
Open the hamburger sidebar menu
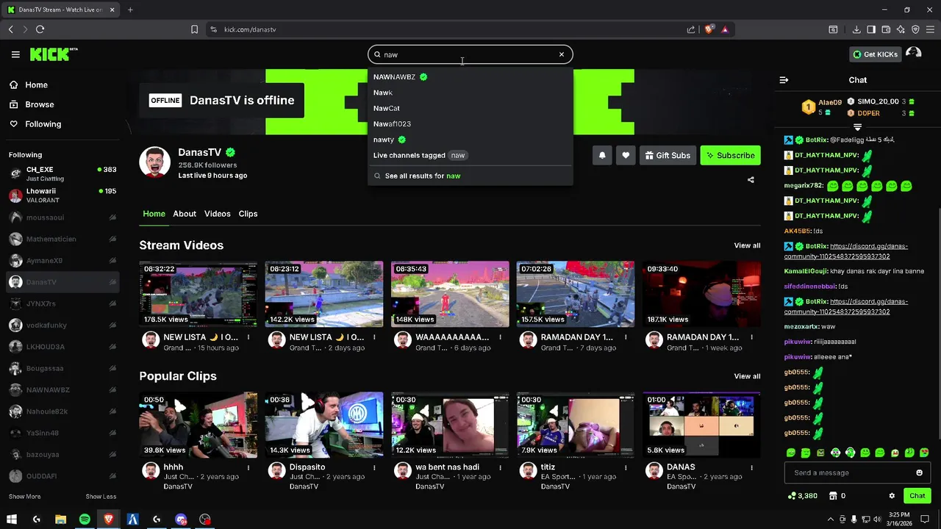pyautogui.click(x=15, y=54)
